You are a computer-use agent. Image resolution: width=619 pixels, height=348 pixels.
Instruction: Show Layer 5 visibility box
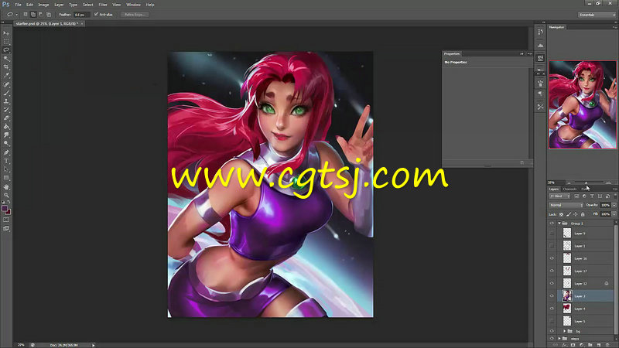click(x=552, y=321)
